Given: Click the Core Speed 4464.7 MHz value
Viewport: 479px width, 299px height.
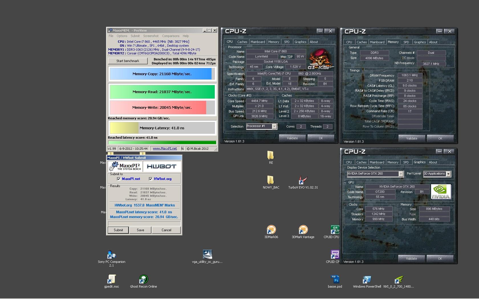Looking at the screenshot, I should (x=259, y=101).
